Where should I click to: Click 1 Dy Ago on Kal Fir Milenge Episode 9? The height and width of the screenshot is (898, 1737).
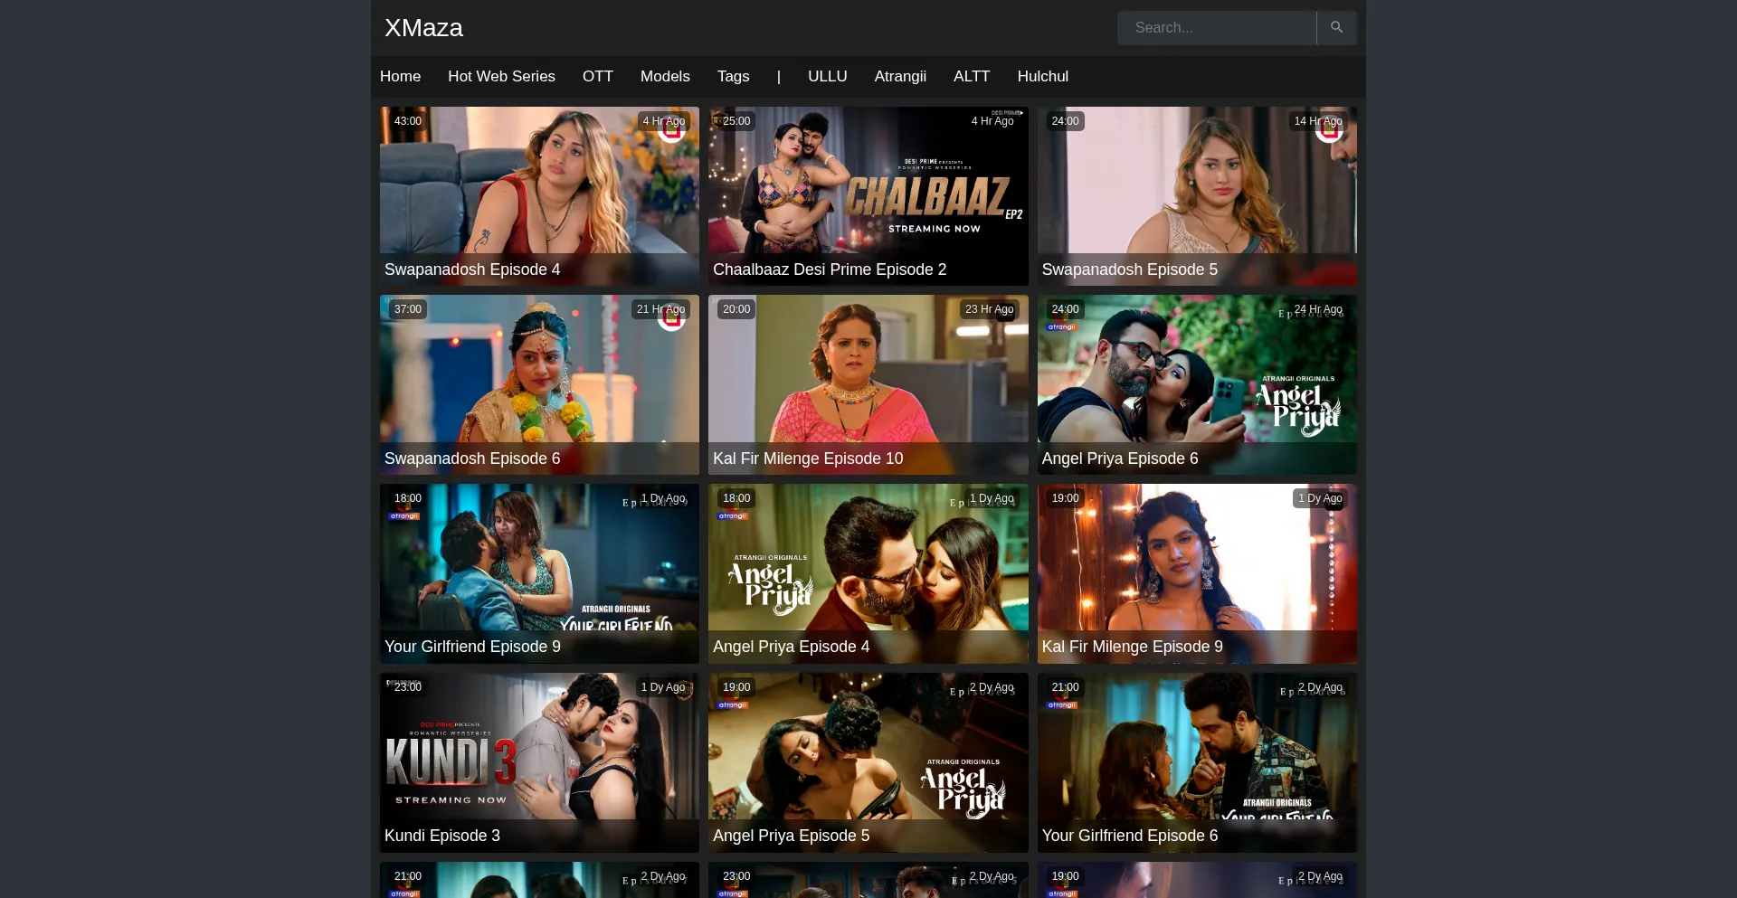pos(1320,498)
